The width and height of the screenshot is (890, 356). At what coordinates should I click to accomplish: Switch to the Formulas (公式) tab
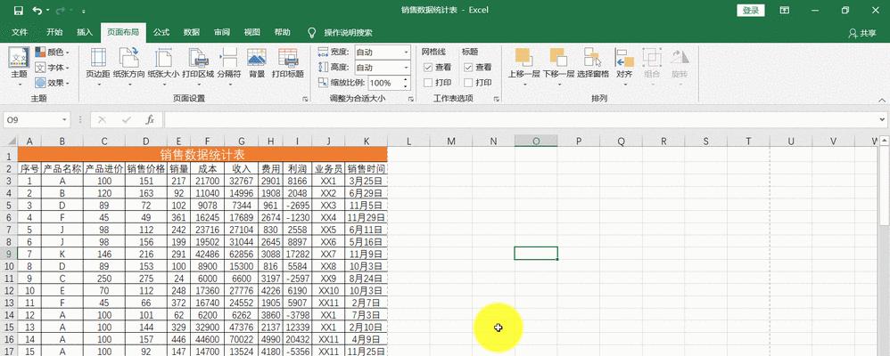tap(161, 32)
